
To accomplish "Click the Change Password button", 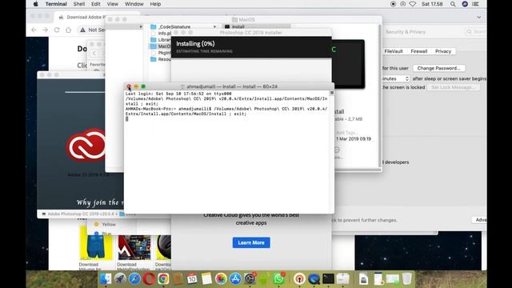I will pyautogui.click(x=439, y=68).
